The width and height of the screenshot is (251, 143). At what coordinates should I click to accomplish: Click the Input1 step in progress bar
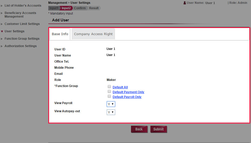click(x=54, y=8)
